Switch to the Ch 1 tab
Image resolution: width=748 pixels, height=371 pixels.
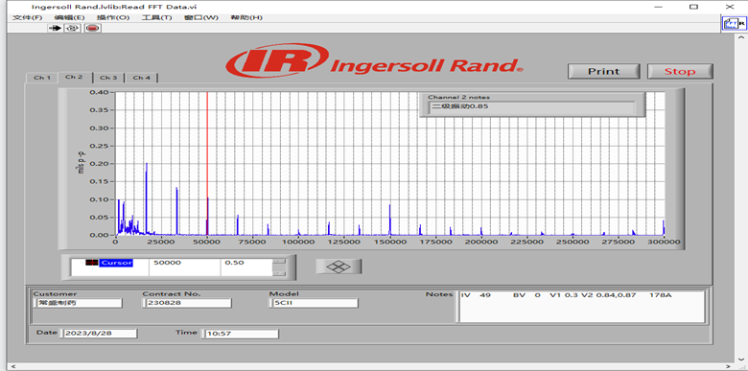pyautogui.click(x=42, y=78)
